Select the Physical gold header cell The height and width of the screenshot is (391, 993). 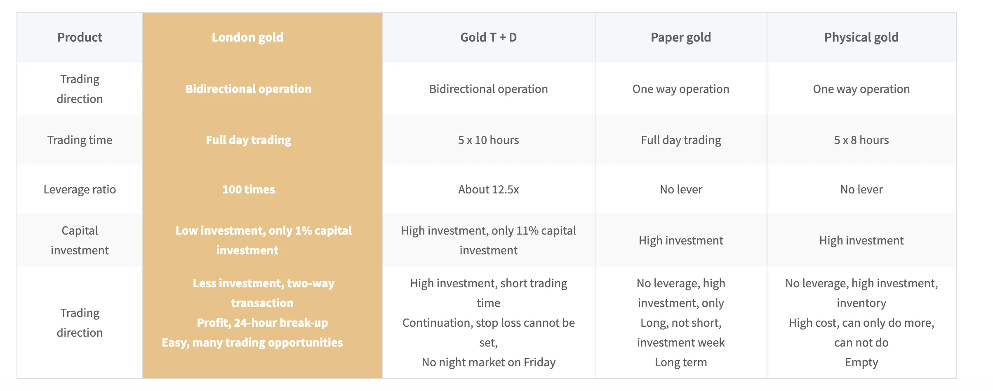click(861, 37)
